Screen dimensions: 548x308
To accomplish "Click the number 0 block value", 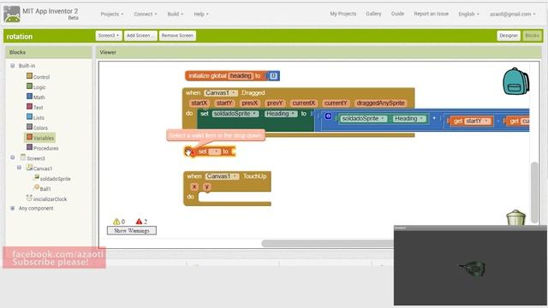I will point(273,76).
